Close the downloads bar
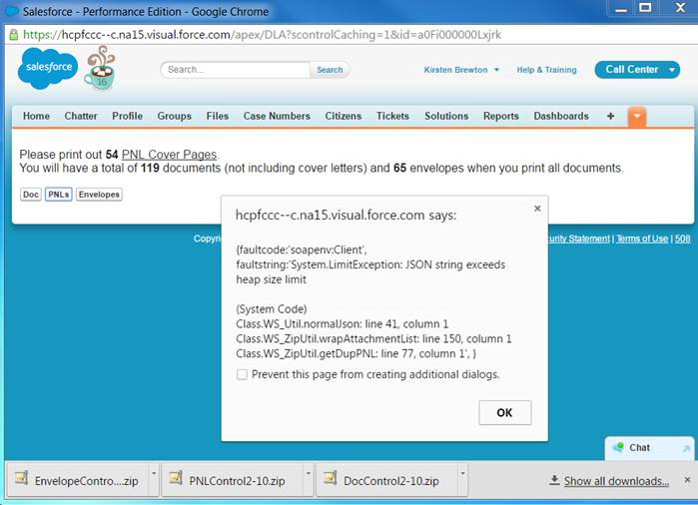 tap(687, 480)
